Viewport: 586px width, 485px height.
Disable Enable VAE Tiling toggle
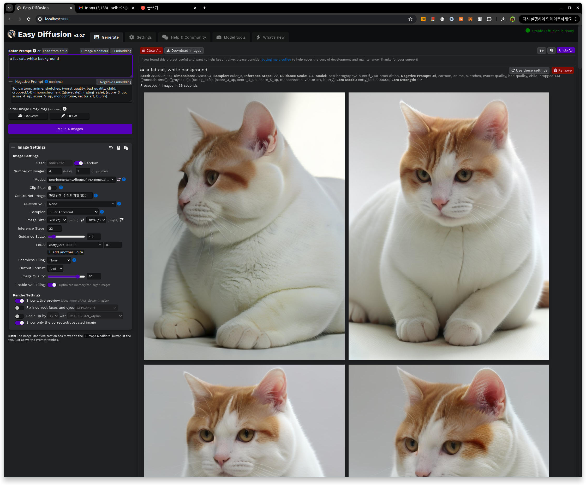52,285
